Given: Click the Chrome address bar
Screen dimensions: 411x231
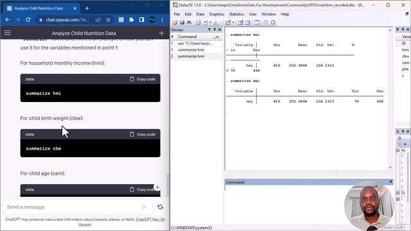Looking at the screenshot, I should click(x=68, y=20).
